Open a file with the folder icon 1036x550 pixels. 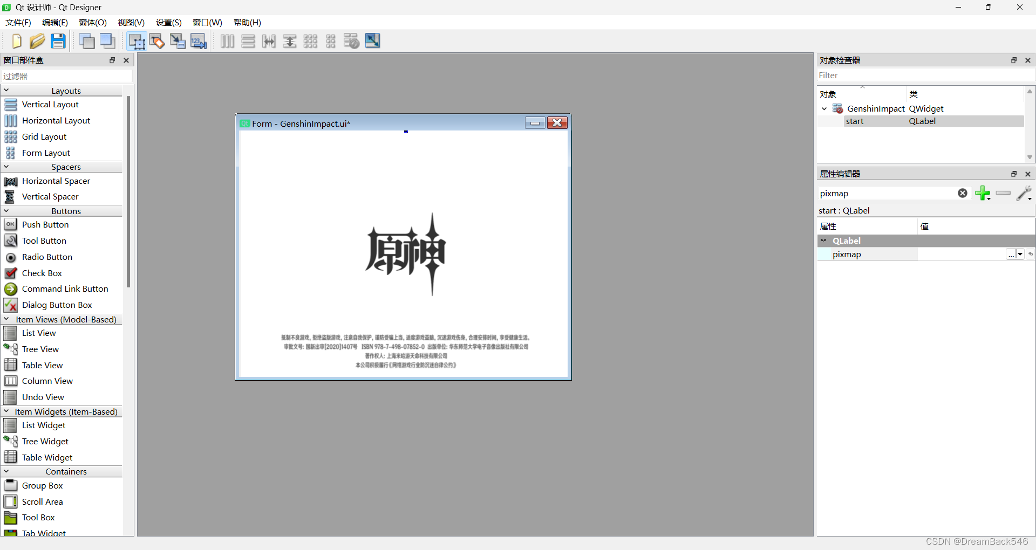pos(37,41)
